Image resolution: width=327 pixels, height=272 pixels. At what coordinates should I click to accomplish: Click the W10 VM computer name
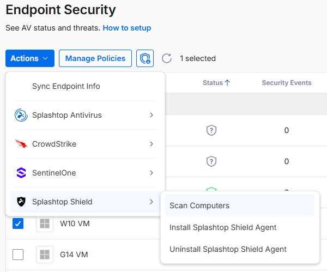pos(75,223)
